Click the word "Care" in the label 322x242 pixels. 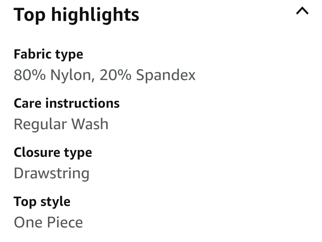[28, 103]
